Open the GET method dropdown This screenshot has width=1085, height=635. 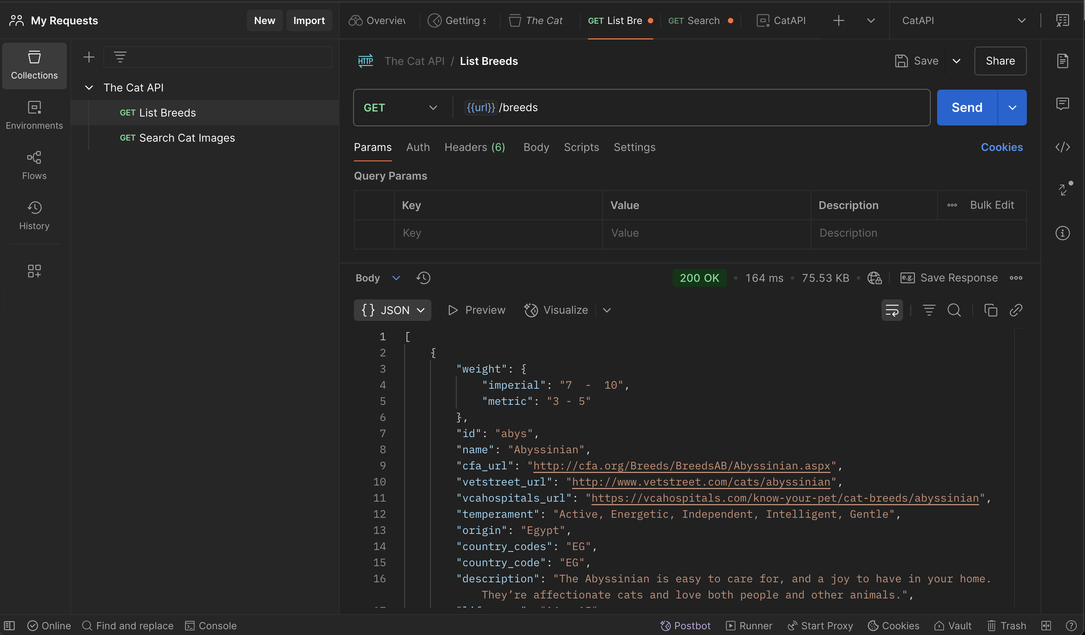(x=401, y=108)
